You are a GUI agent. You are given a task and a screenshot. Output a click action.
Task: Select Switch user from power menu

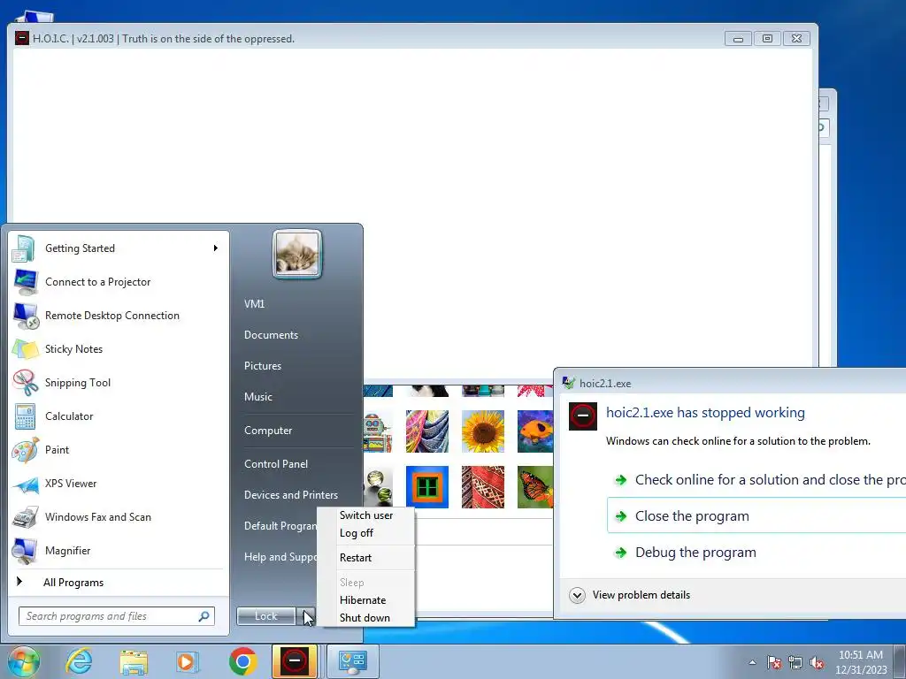[x=366, y=515]
